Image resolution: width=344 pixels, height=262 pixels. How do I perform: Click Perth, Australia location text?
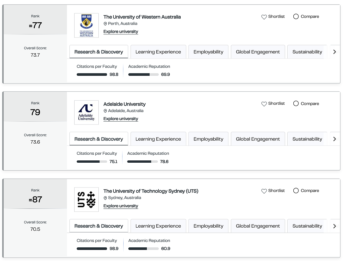click(123, 24)
